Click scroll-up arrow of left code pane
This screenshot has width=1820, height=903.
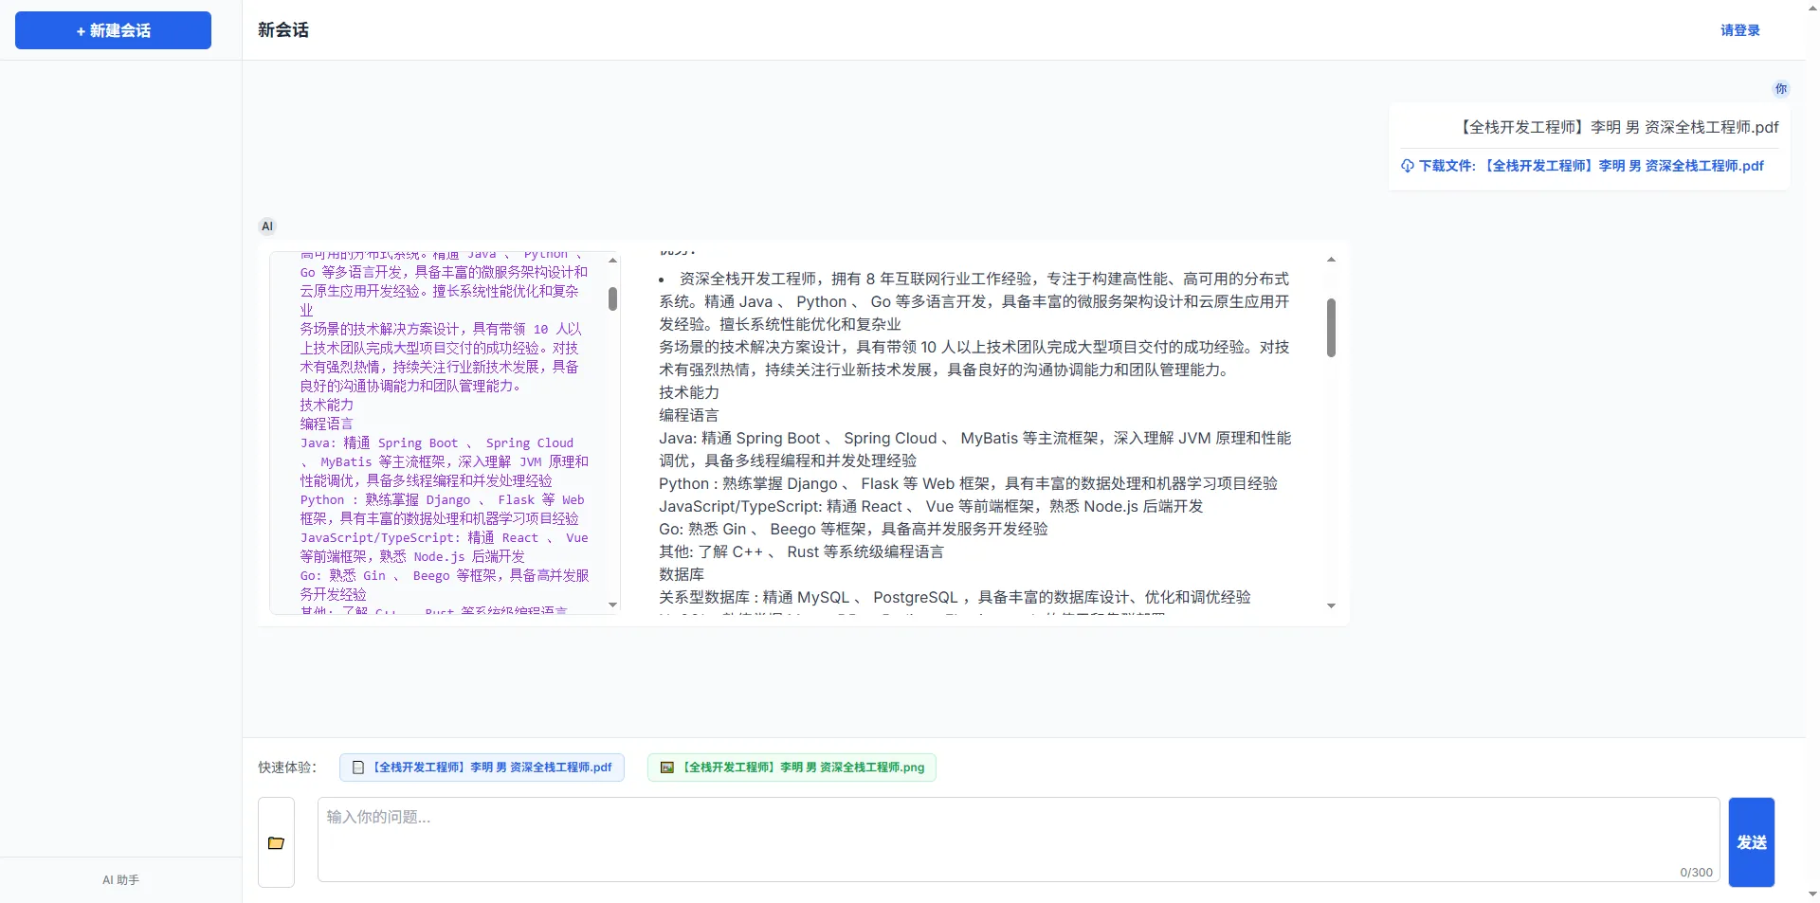point(612,260)
